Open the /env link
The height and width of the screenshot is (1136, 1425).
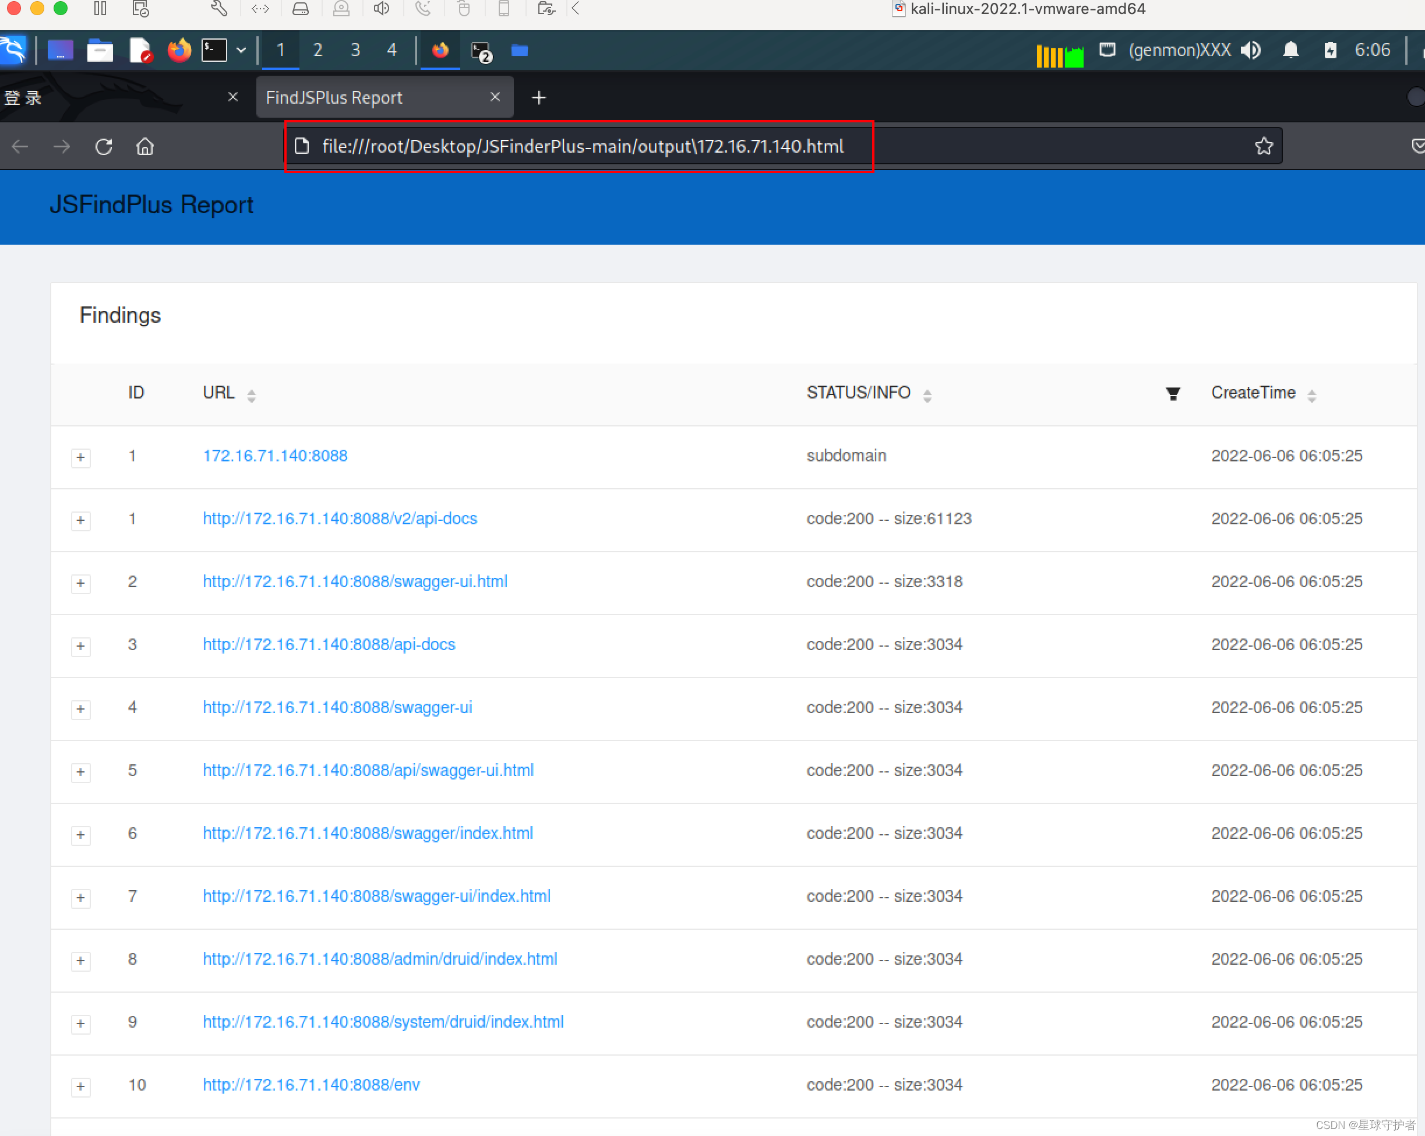pos(311,1085)
